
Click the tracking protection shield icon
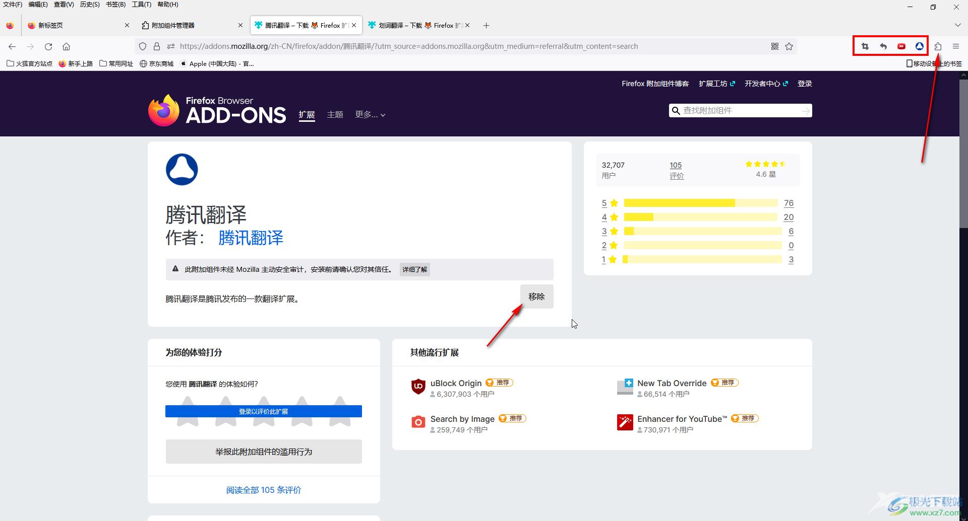[143, 46]
